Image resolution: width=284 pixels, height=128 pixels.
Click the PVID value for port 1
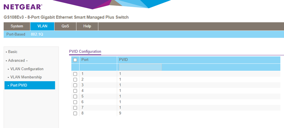(x=120, y=74)
